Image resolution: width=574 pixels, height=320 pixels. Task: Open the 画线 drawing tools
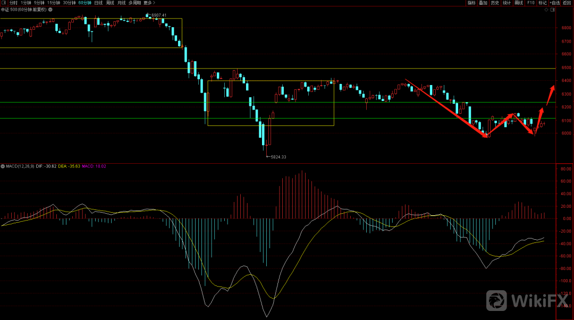click(x=519, y=3)
